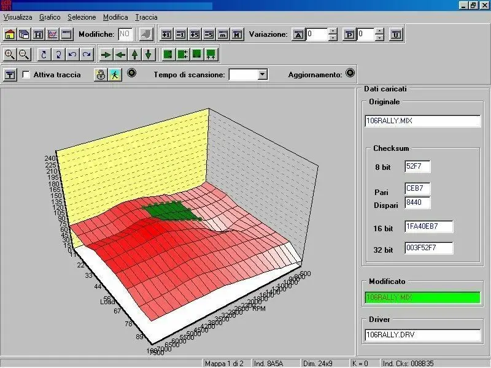Move selection right with green right arrow
Screen dimensions: 491x368
tap(106, 55)
